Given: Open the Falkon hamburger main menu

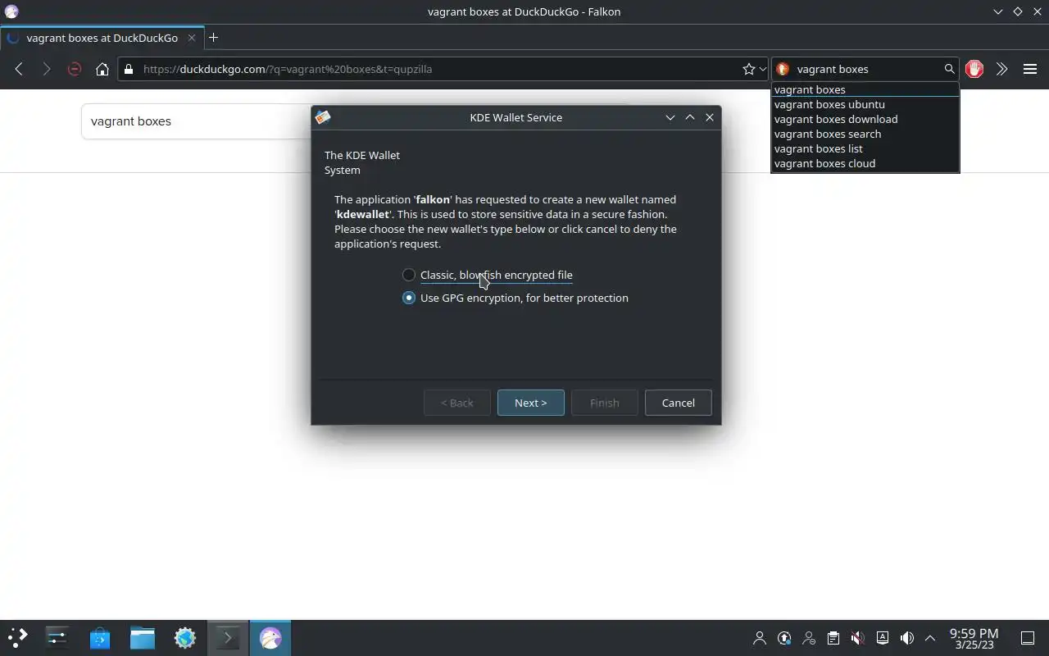Looking at the screenshot, I should pos(1030,69).
